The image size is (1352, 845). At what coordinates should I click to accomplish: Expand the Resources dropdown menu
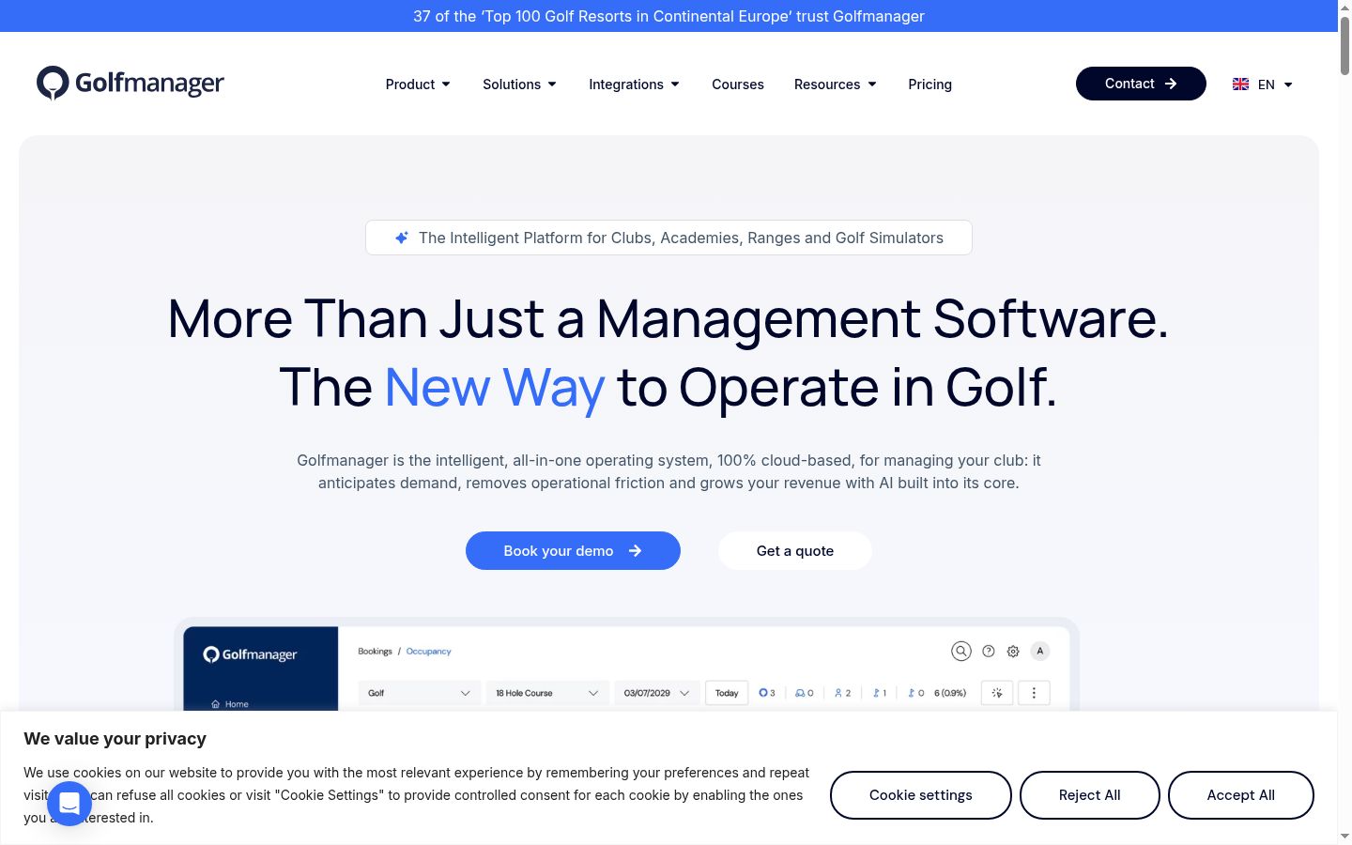coord(835,84)
